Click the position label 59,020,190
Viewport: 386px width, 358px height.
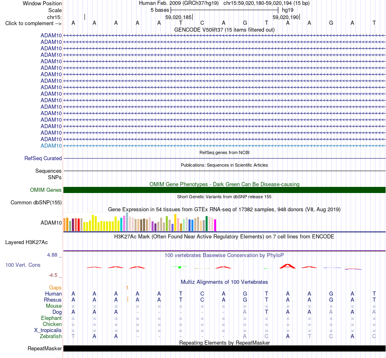(x=286, y=17)
